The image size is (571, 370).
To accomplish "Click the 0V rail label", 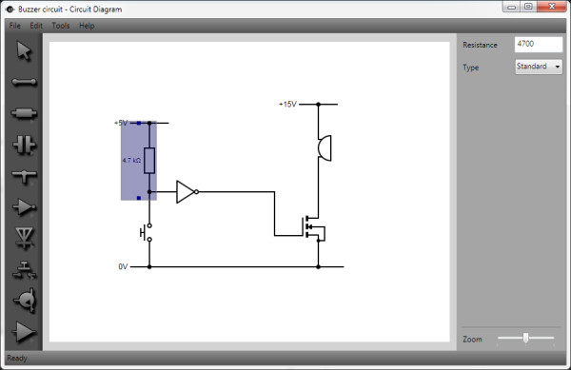I will click(x=123, y=266).
